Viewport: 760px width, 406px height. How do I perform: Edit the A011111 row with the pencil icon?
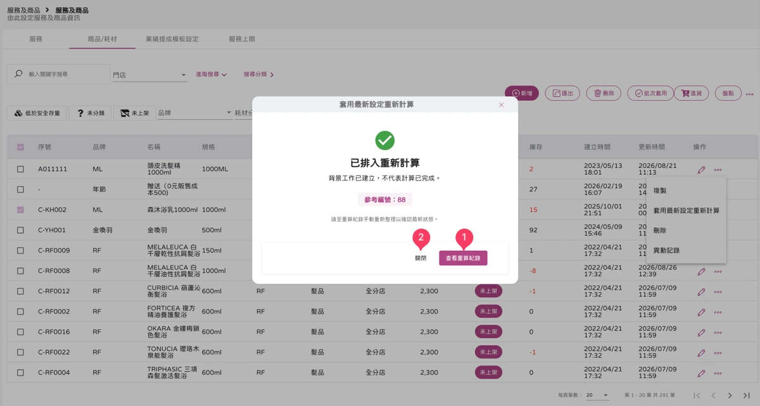(701, 170)
